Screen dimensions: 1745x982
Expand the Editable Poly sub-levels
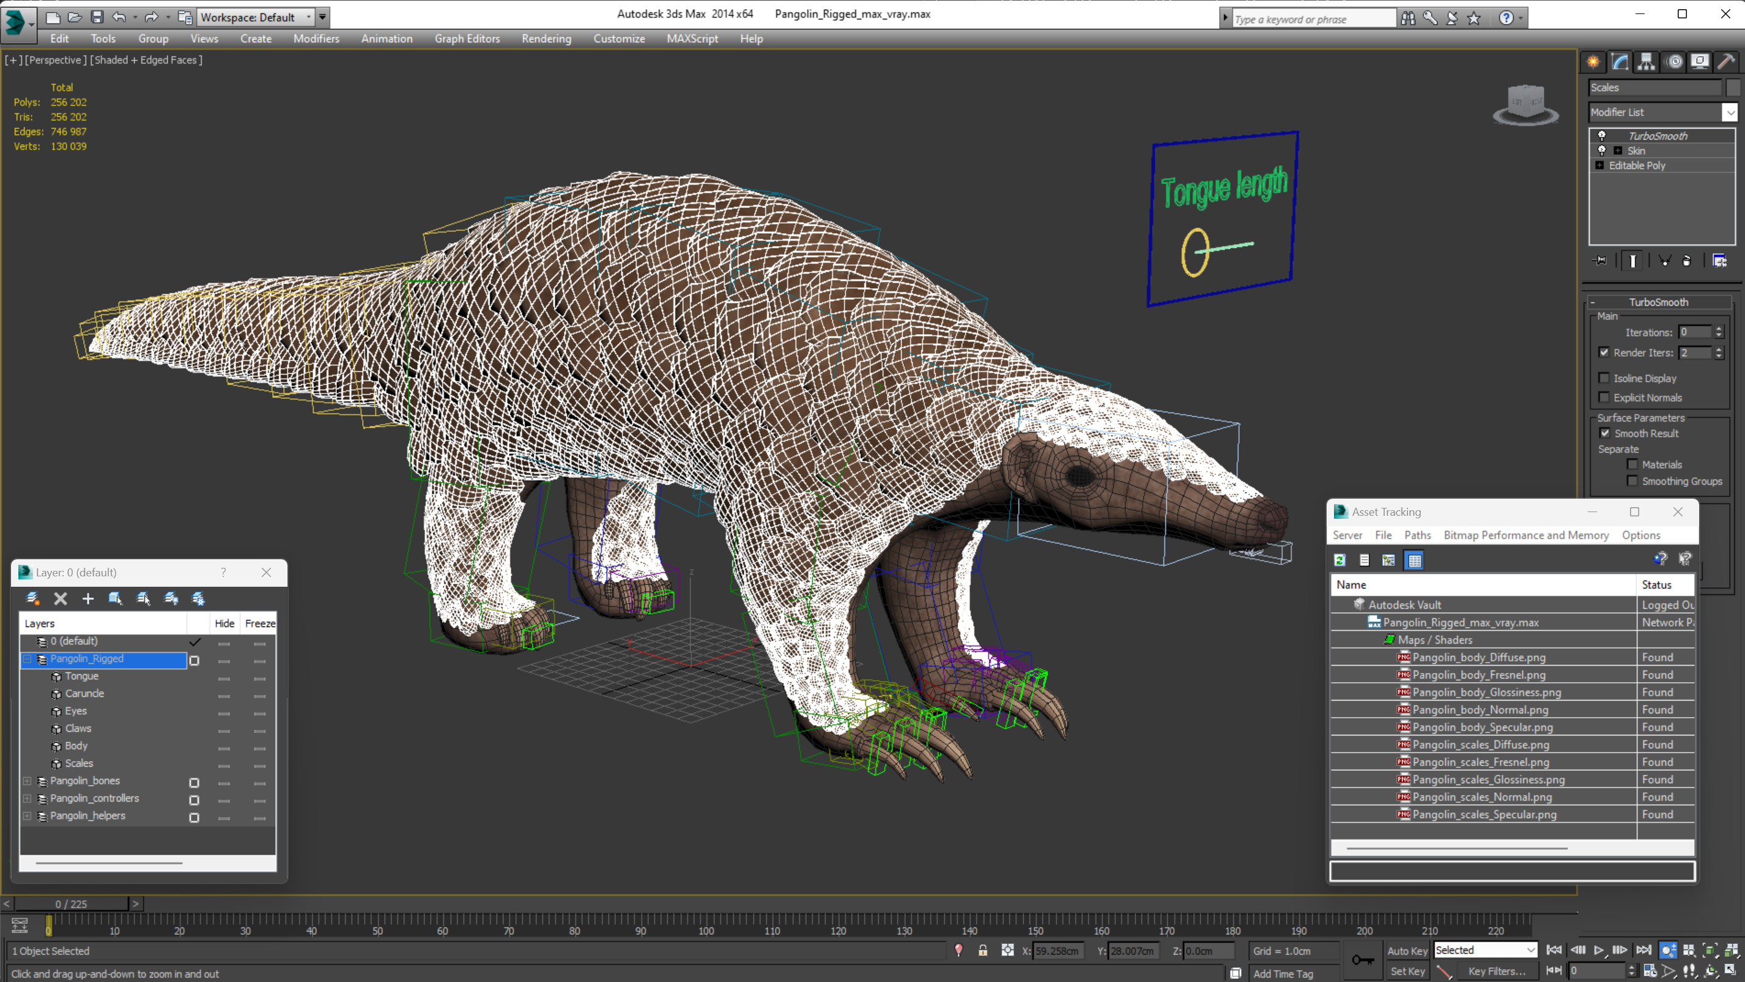tap(1600, 165)
